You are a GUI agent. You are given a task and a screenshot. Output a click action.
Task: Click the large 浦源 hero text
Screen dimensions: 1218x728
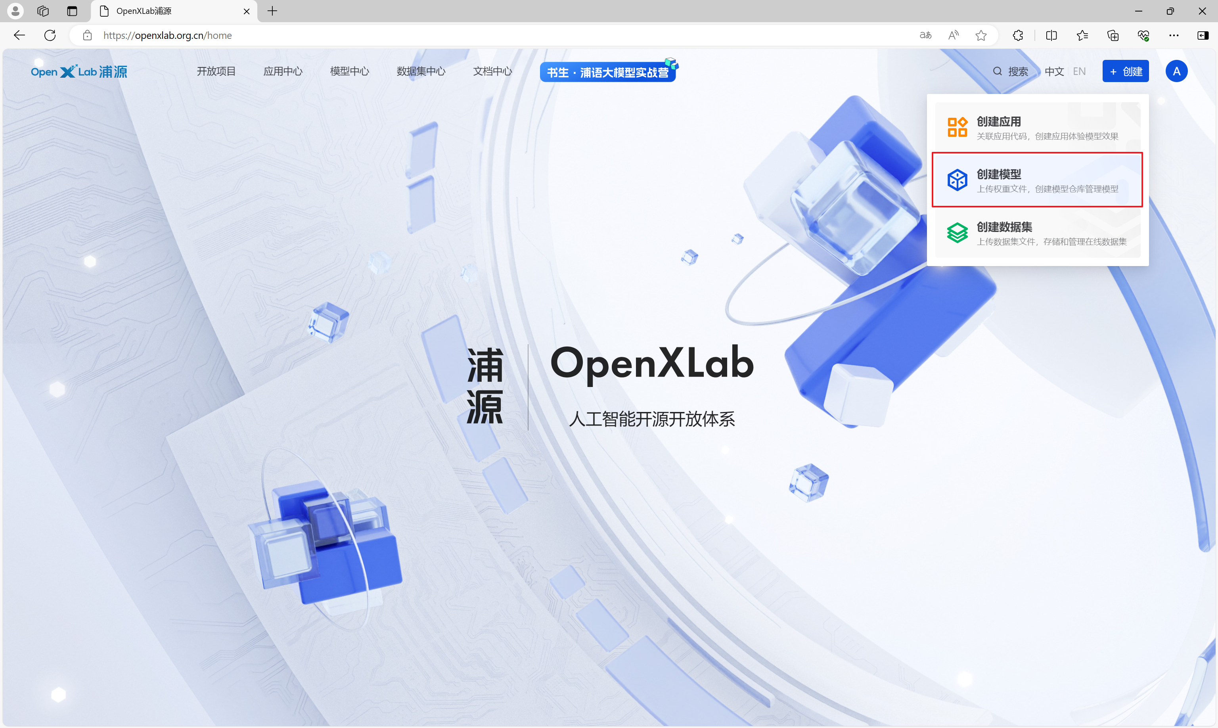click(x=485, y=385)
